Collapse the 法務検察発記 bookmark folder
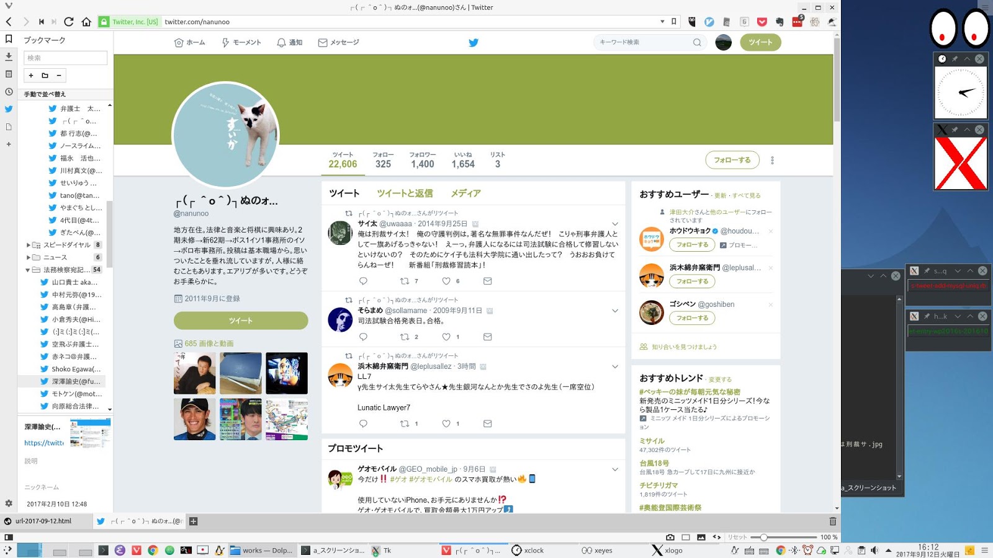Viewport: 993px width, 558px height. [28, 270]
